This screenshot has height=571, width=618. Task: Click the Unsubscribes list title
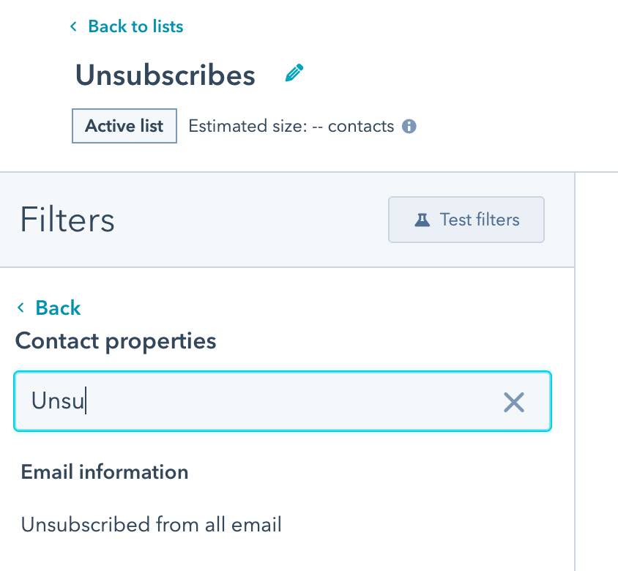(x=165, y=75)
